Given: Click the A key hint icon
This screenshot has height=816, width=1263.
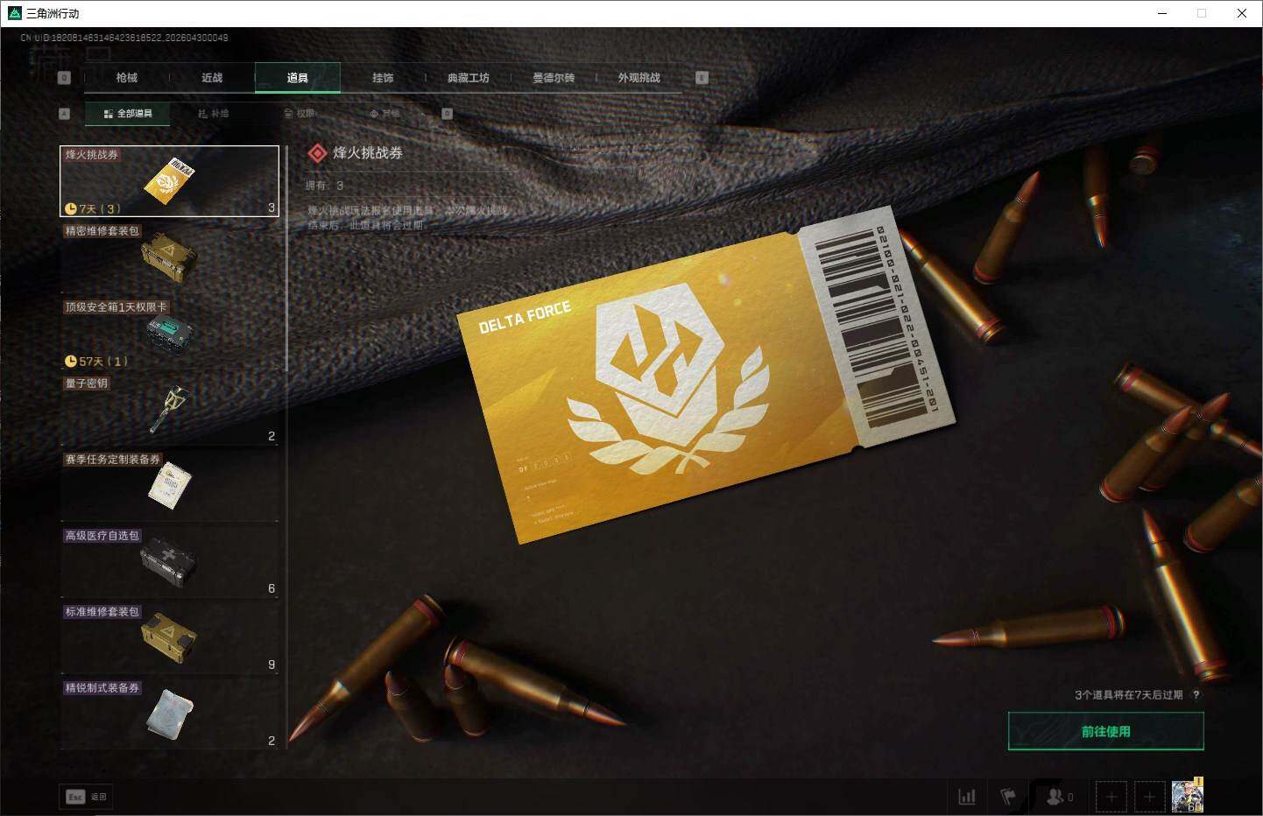Looking at the screenshot, I should (64, 114).
